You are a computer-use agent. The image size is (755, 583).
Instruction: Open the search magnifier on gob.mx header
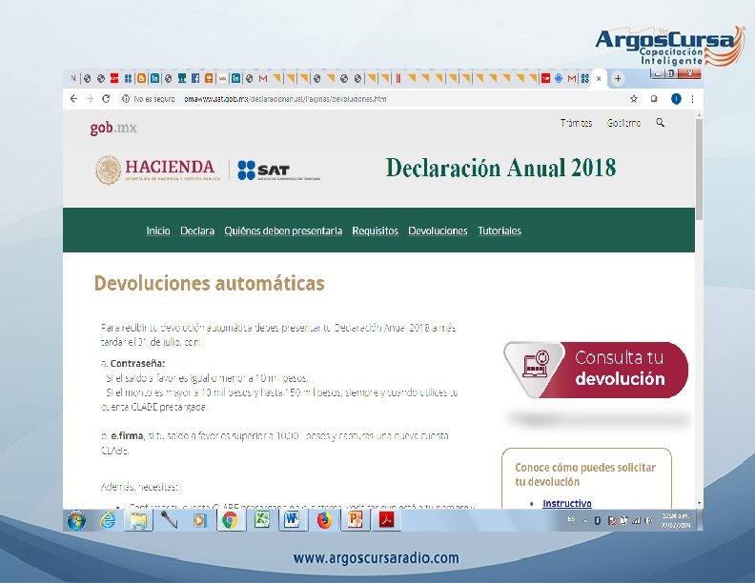point(660,123)
